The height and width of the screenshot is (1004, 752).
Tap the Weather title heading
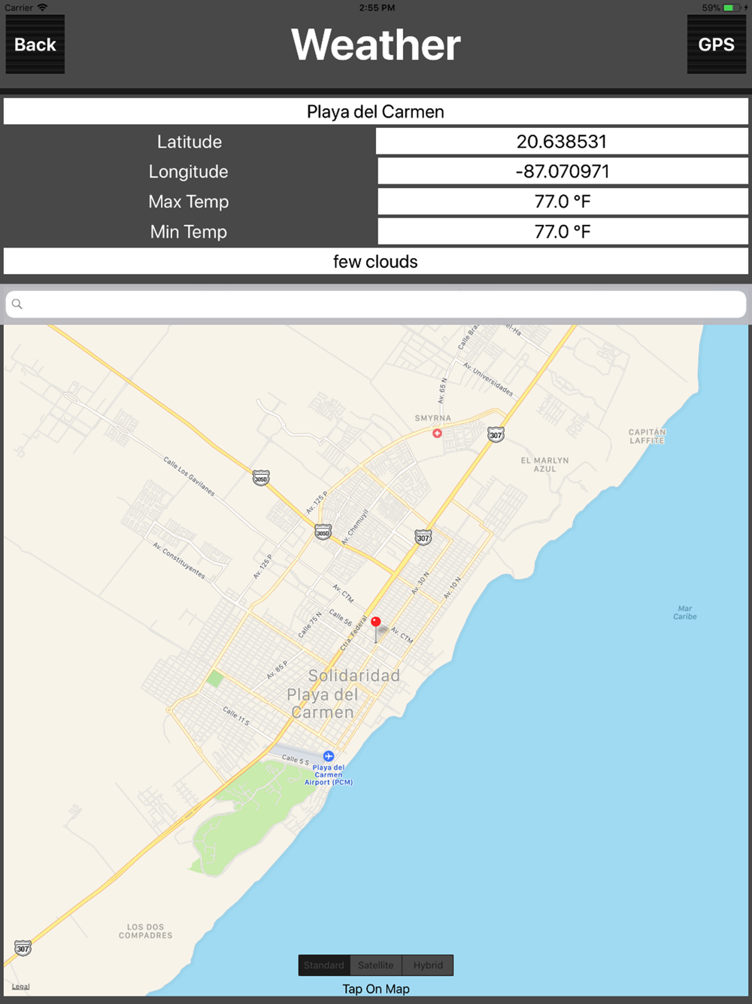tap(376, 44)
